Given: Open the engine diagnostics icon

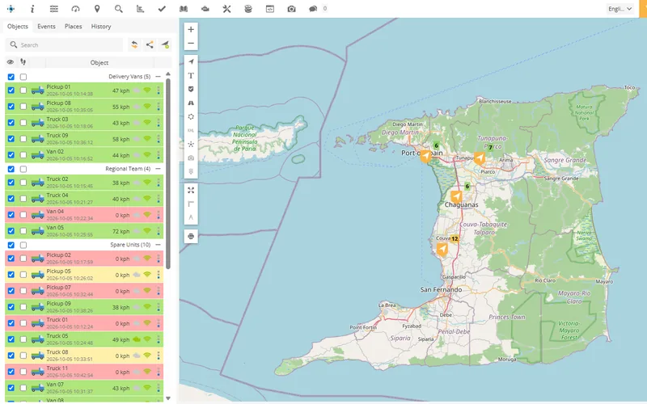Looking at the screenshot, I should (205, 9).
